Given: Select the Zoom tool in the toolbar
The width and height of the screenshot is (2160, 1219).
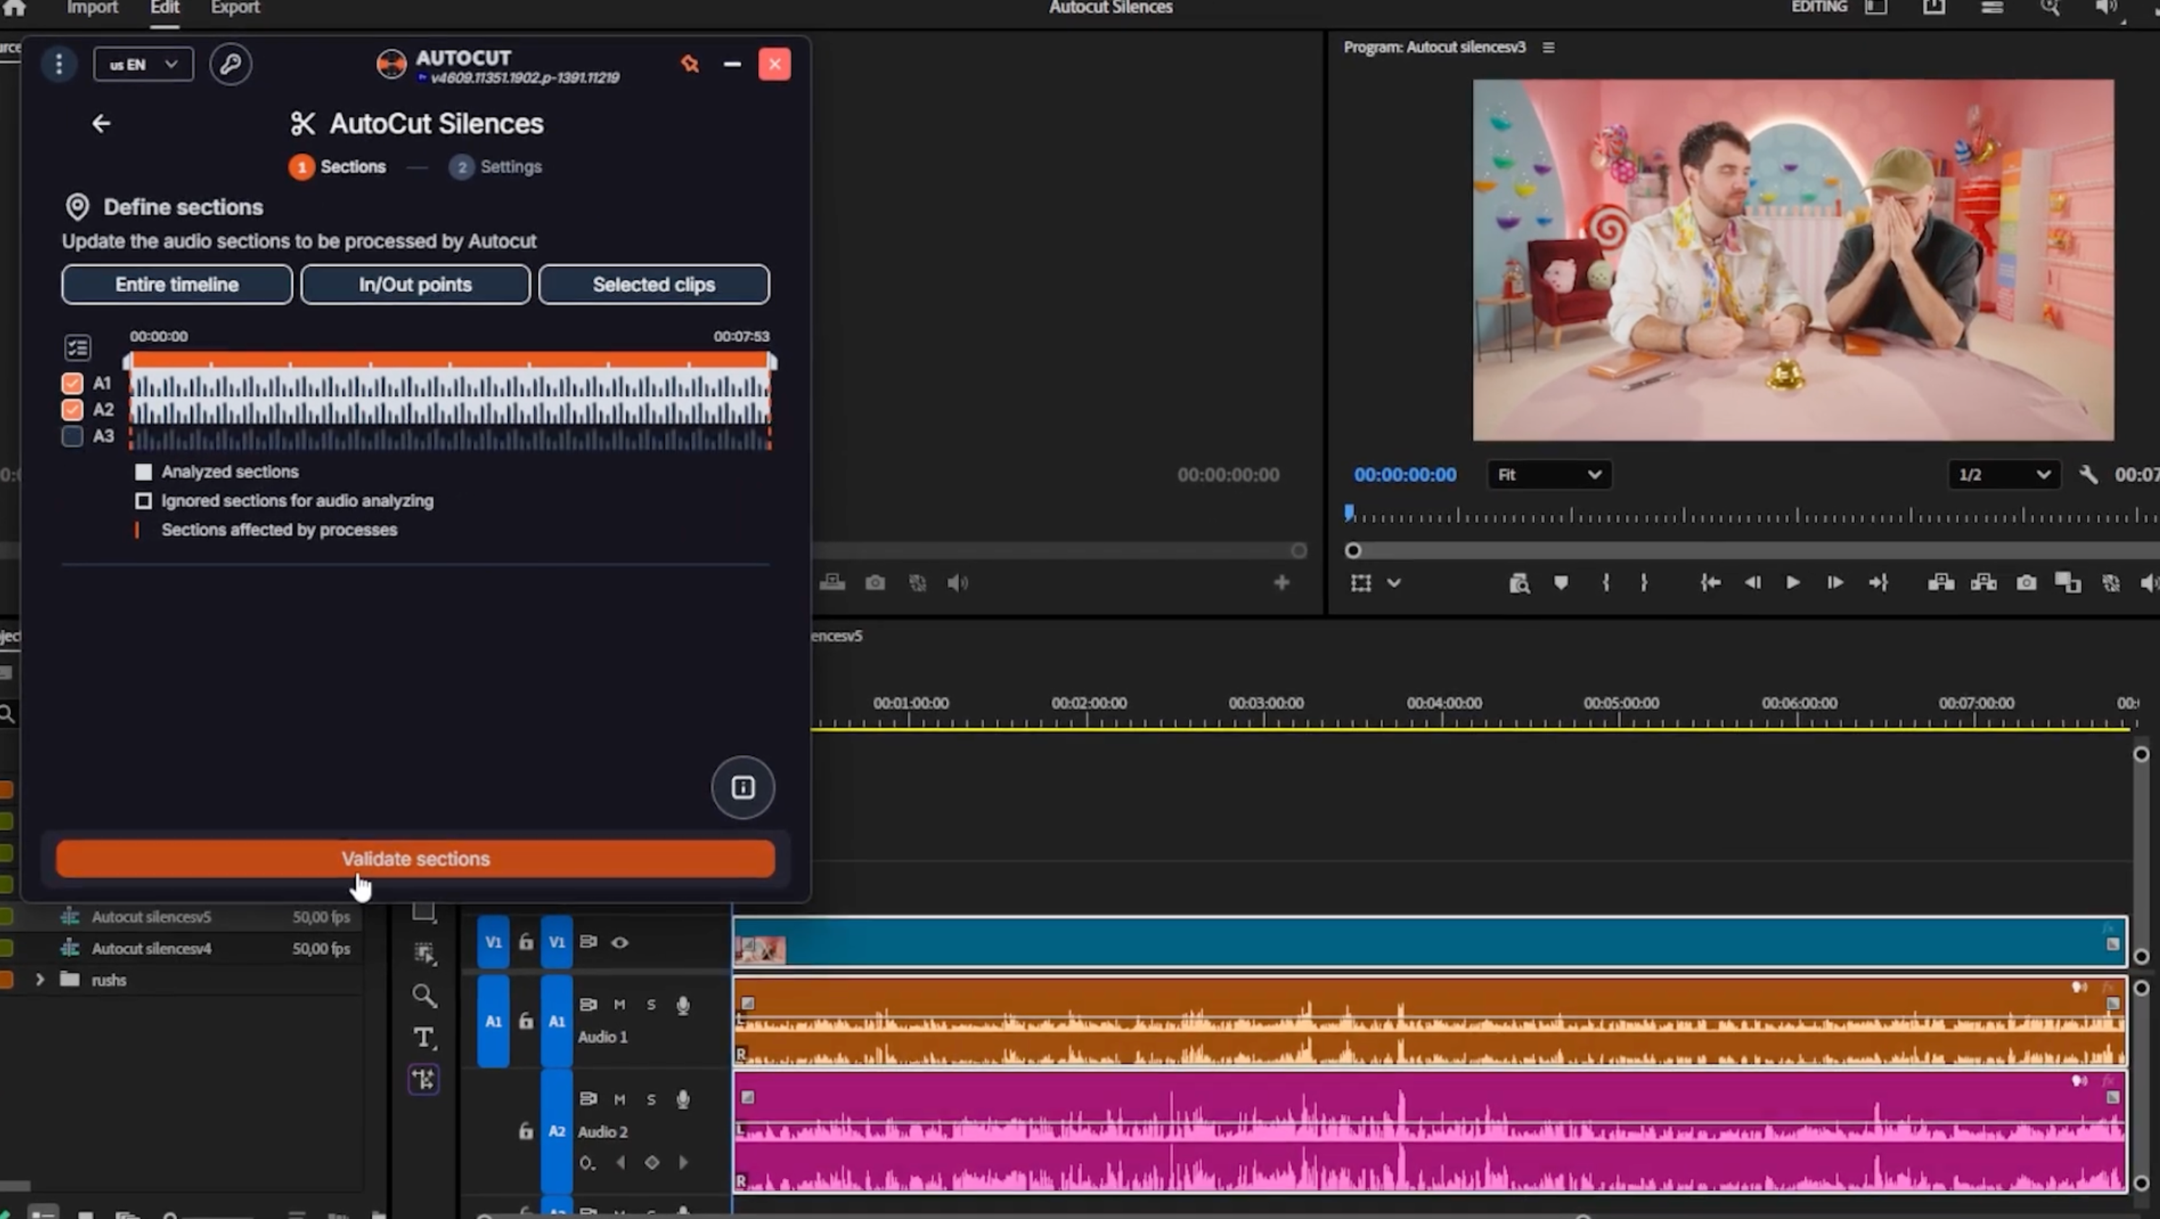Looking at the screenshot, I should click(425, 995).
